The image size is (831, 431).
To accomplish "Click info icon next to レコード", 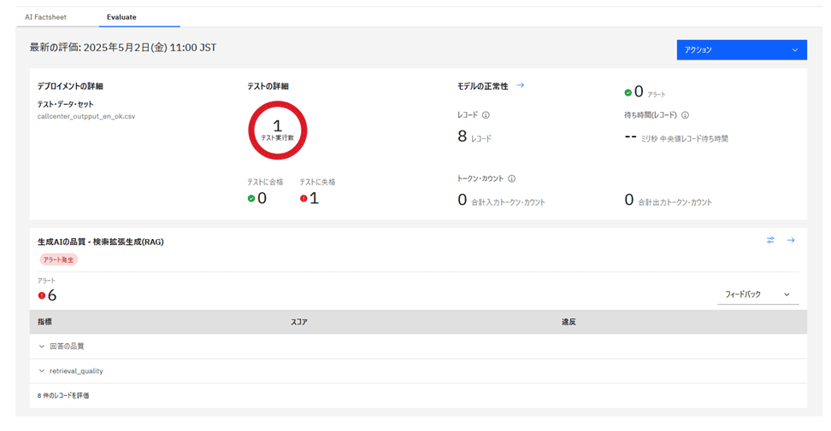I will [x=486, y=115].
